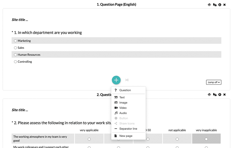Toggle the randomize shuffle icon

click(127, 80)
